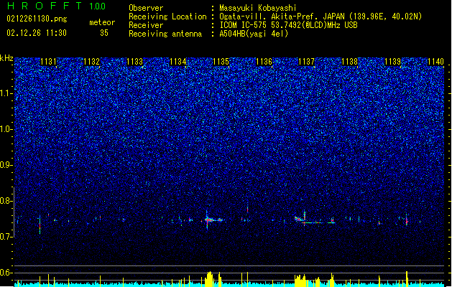The height and width of the screenshot is (287, 452).
Task: Click the 1135 time marker
Action: 221,61
